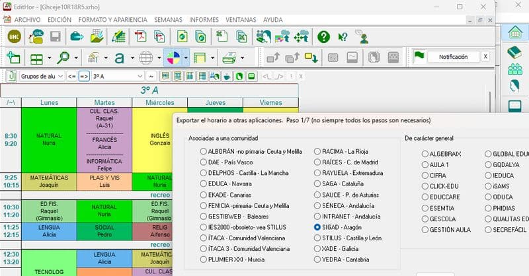Open the EDICIÓN menu
The height and width of the screenshot is (276, 529).
point(60,20)
